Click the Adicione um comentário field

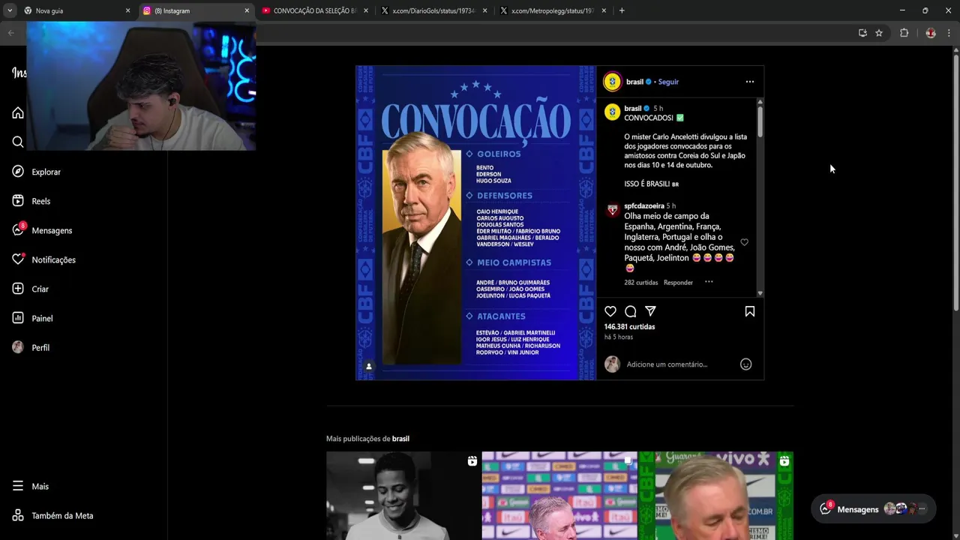(x=679, y=364)
